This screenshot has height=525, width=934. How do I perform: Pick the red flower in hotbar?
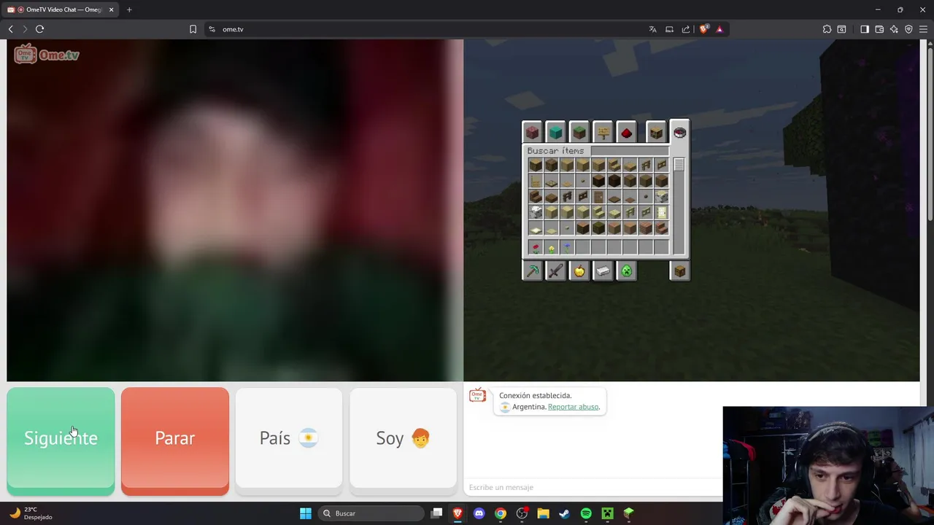click(536, 248)
